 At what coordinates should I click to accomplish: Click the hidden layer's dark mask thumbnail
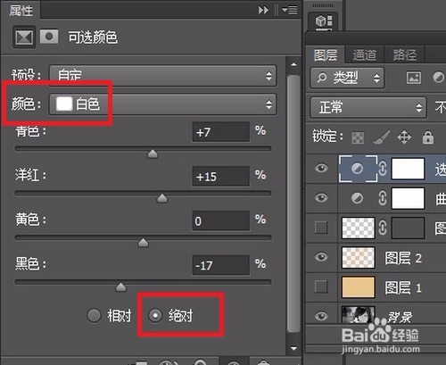[408, 228]
